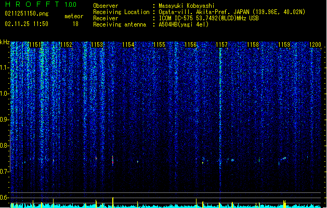Select observer name Masayuki Kobayashi
Viewport: 327px width, 208px height.
(x=187, y=6)
